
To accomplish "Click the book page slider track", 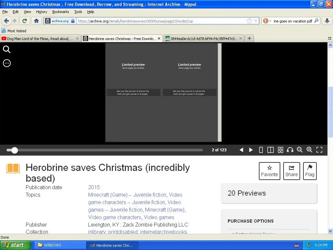I will [104, 150].
